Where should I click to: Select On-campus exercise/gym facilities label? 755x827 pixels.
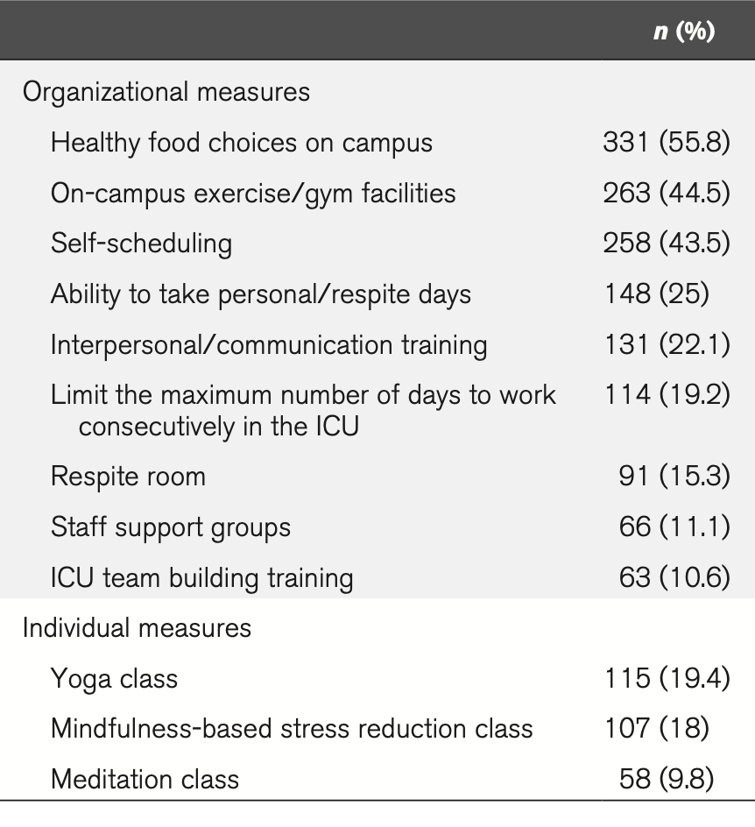tap(253, 193)
